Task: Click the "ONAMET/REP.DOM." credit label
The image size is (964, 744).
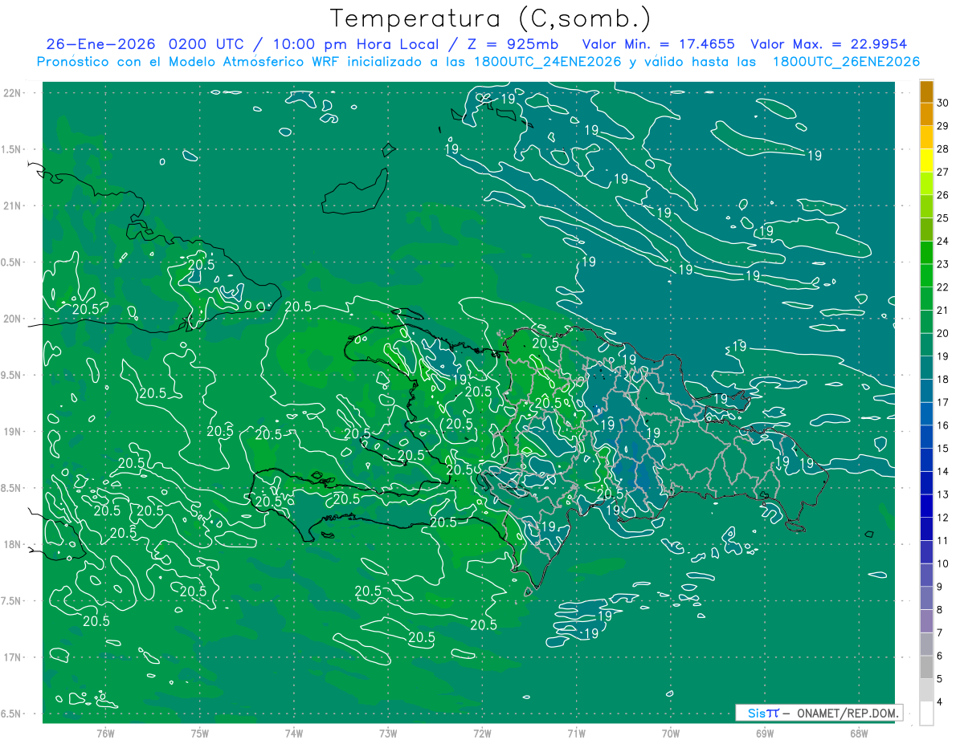Action: pyautogui.click(x=848, y=713)
